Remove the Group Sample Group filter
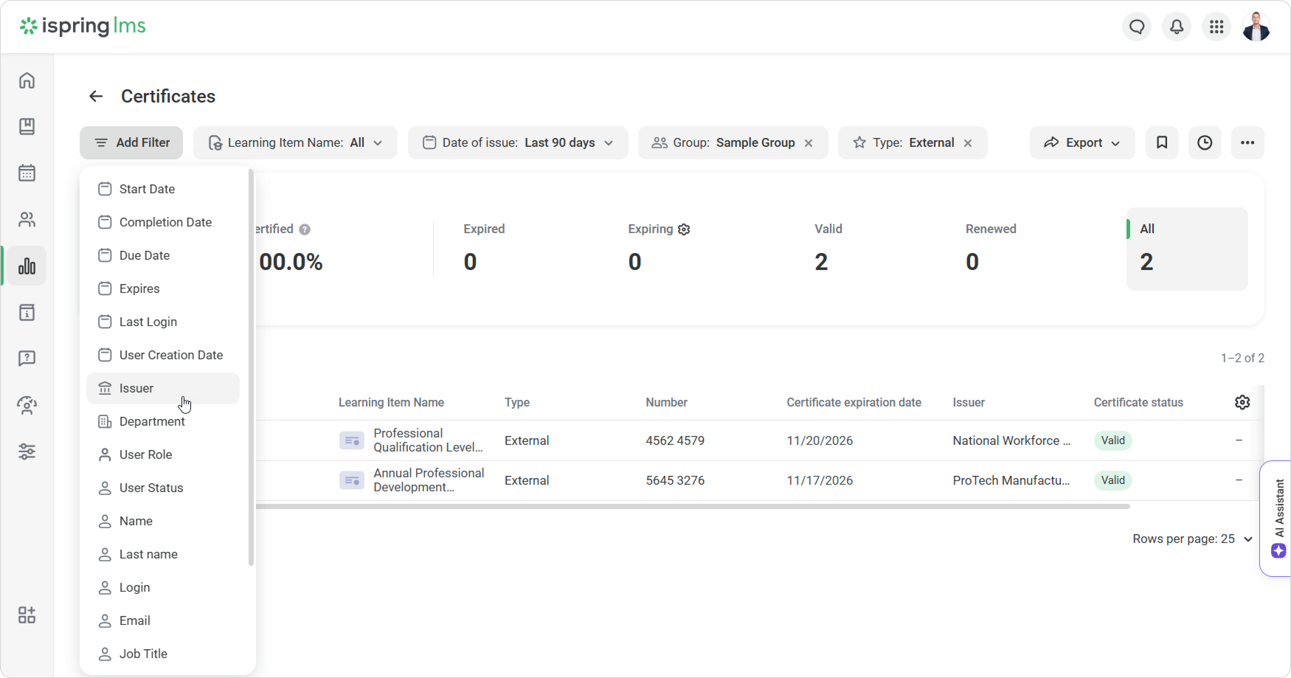 pos(809,143)
